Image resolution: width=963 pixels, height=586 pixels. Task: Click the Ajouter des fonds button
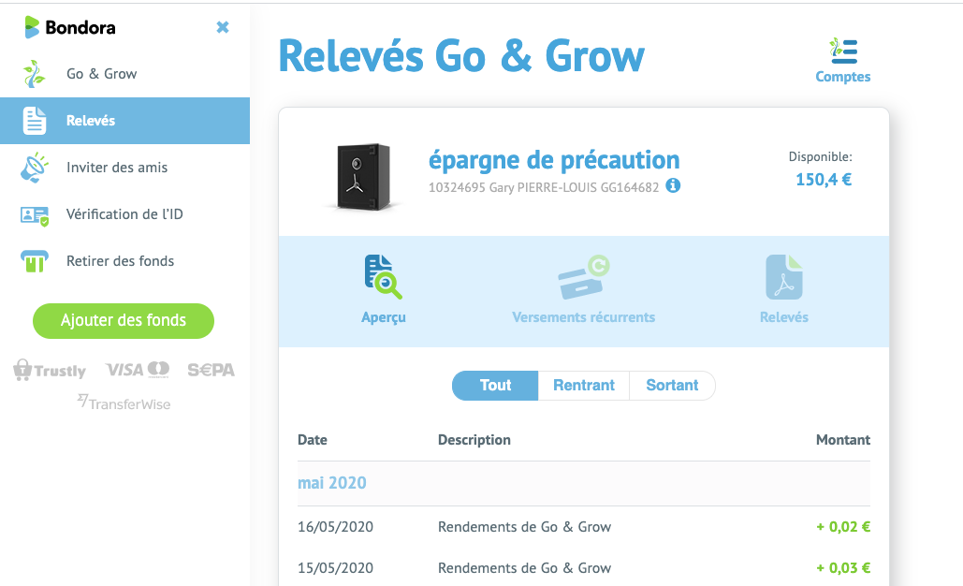[124, 321]
